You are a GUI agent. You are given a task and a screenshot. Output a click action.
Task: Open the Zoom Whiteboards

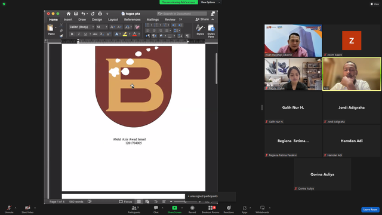262,210
